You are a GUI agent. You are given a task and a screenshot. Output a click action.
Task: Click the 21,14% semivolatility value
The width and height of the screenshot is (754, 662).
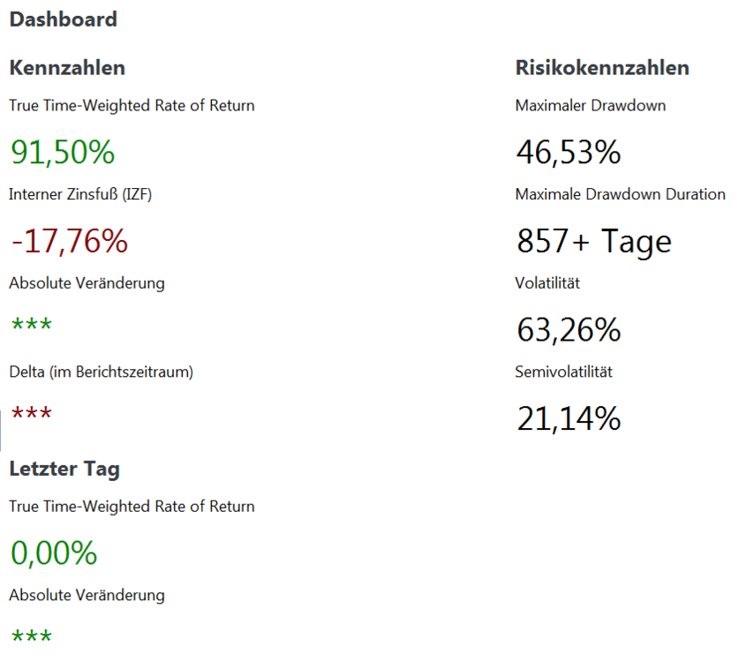(569, 418)
